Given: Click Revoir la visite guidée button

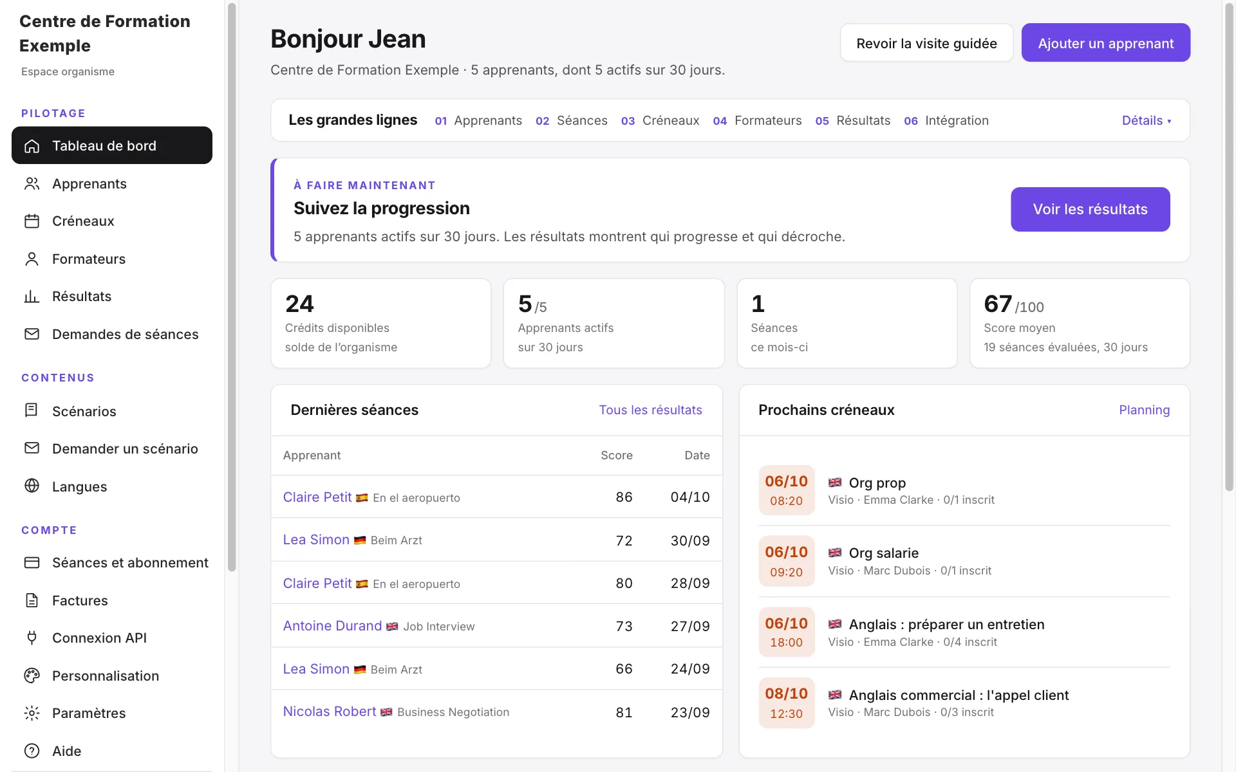Looking at the screenshot, I should [926, 43].
